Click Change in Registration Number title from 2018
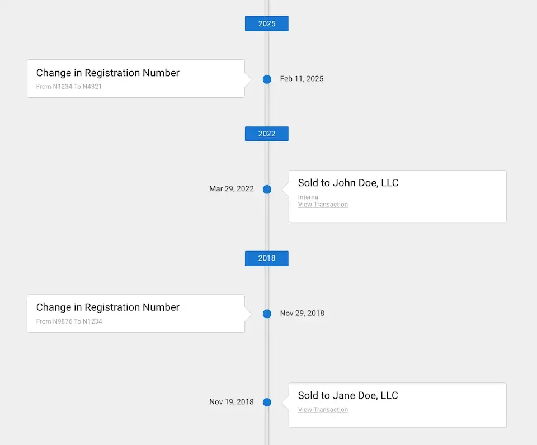Image resolution: width=537 pixels, height=445 pixels. [108, 307]
